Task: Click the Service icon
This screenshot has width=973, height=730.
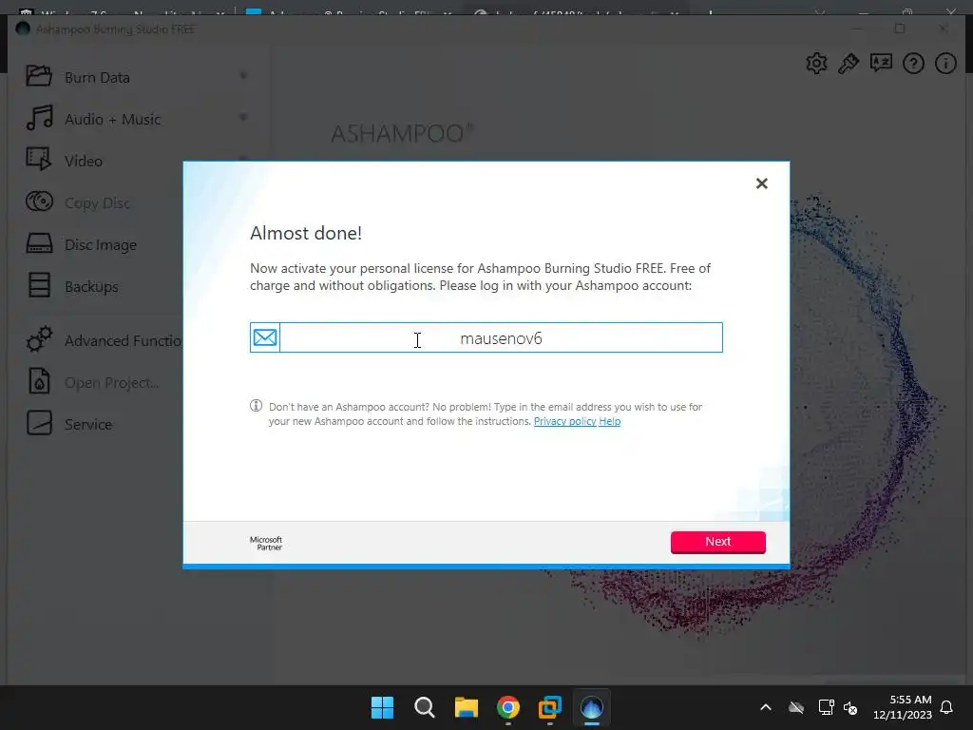Action: [39, 423]
